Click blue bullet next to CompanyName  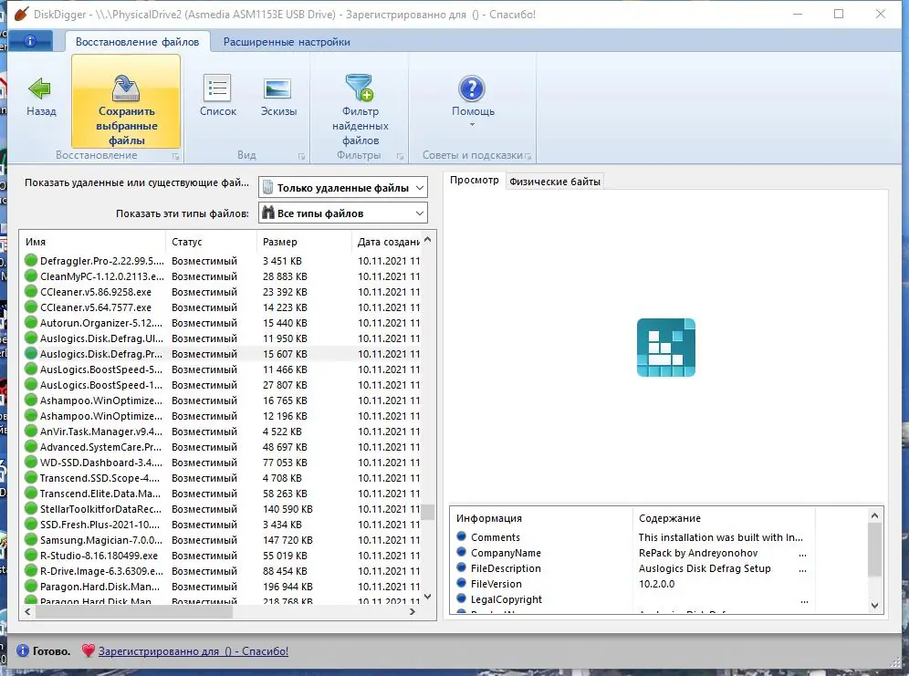462,552
